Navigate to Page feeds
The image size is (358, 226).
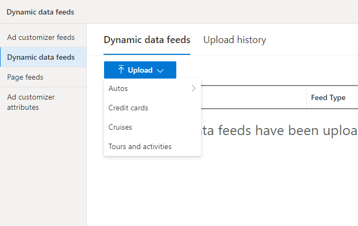(43, 77)
